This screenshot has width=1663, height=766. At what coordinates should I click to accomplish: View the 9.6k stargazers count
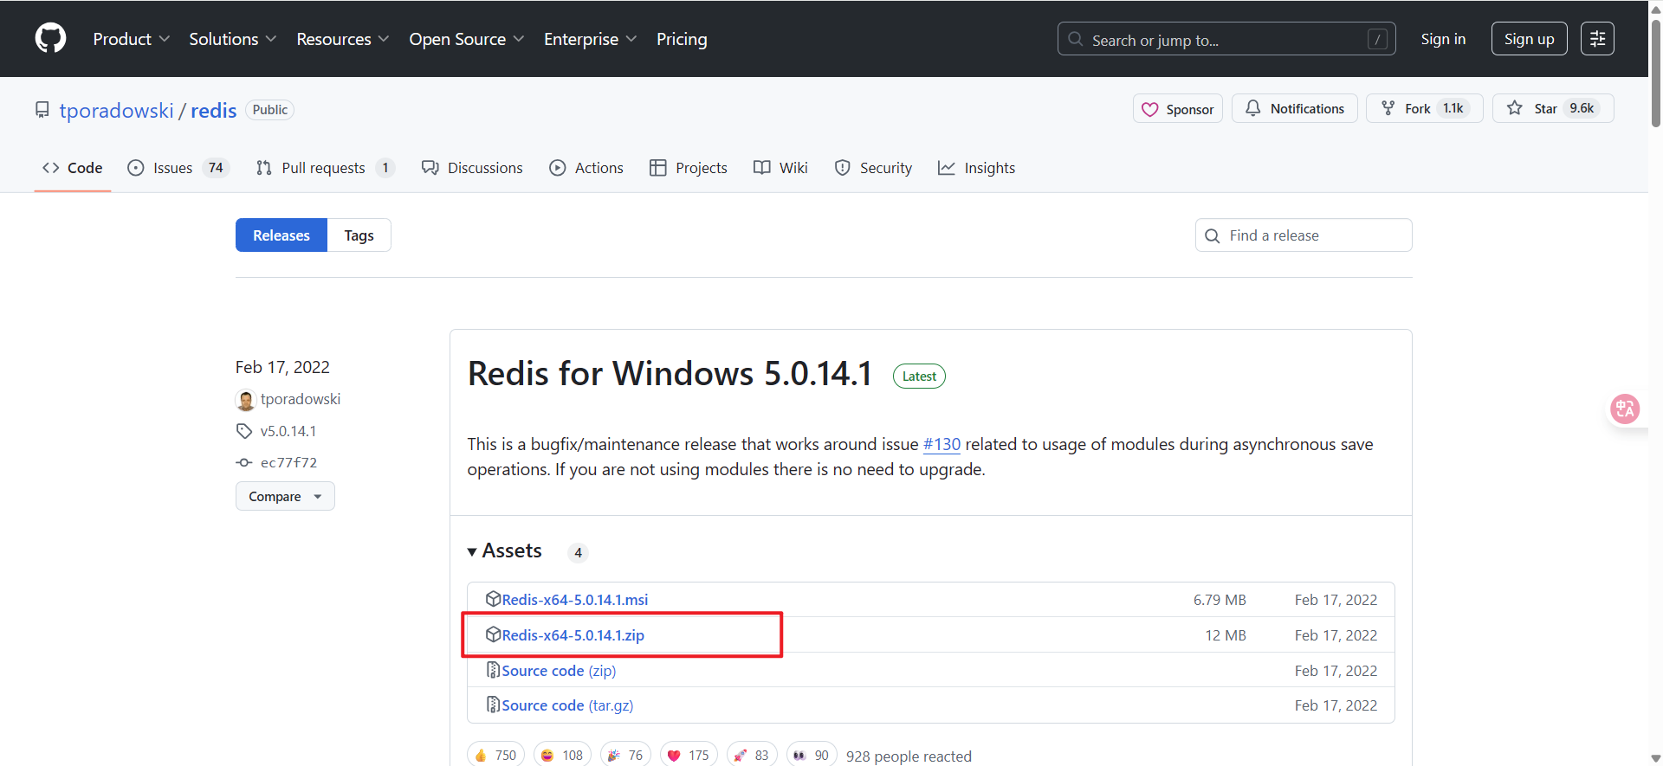click(x=1582, y=108)
